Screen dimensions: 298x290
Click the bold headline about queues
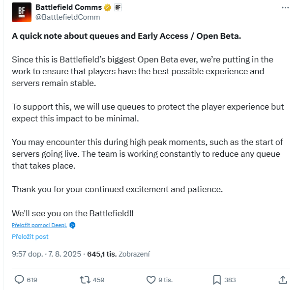tap(127, 37)
